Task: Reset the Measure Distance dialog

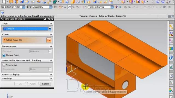Action: (45, 19)
